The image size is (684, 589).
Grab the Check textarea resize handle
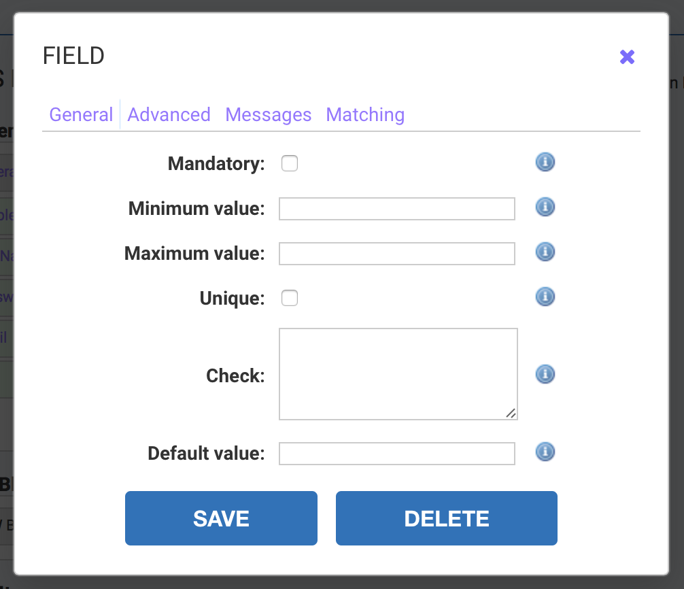pos(511,414)
